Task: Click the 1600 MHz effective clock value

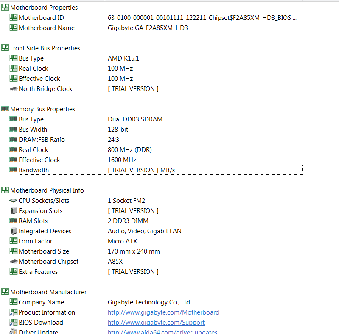Action: [122, 160]
